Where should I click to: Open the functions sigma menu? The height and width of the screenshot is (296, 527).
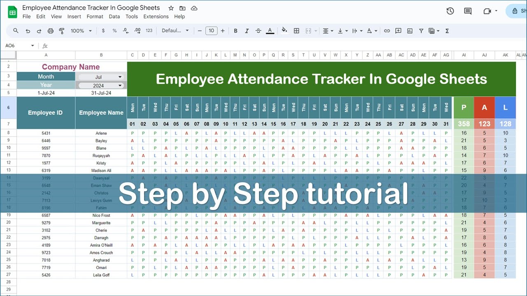tap(447, 31)
